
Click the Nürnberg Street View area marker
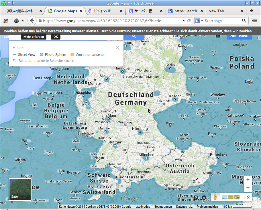(x=140, y=132)
